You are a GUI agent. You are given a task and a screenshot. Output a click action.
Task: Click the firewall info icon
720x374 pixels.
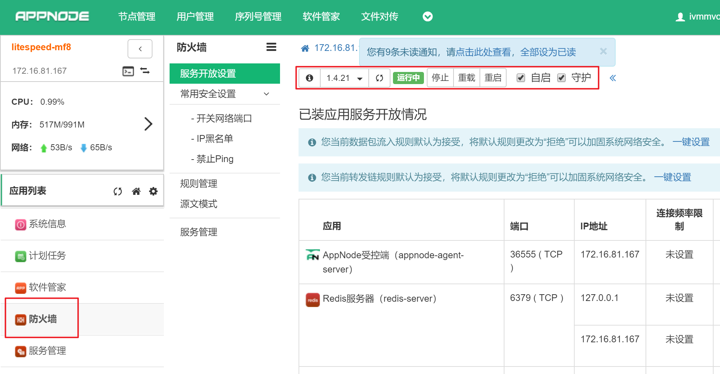pos(310,78)
